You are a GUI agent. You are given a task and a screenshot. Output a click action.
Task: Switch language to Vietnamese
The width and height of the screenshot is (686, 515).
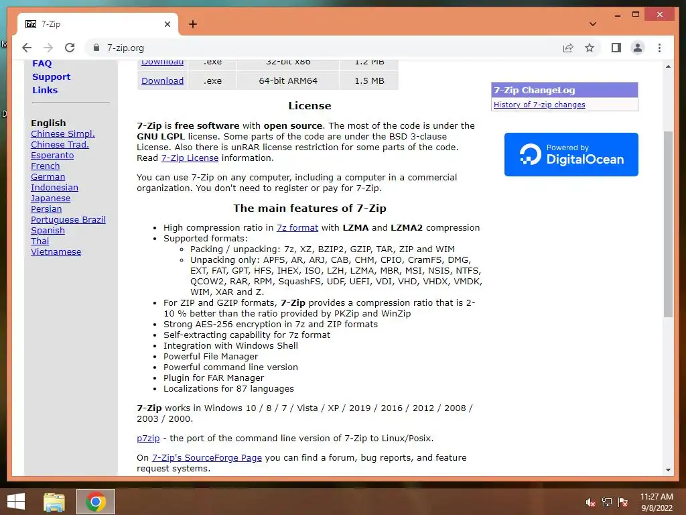(x=56, y=252)
